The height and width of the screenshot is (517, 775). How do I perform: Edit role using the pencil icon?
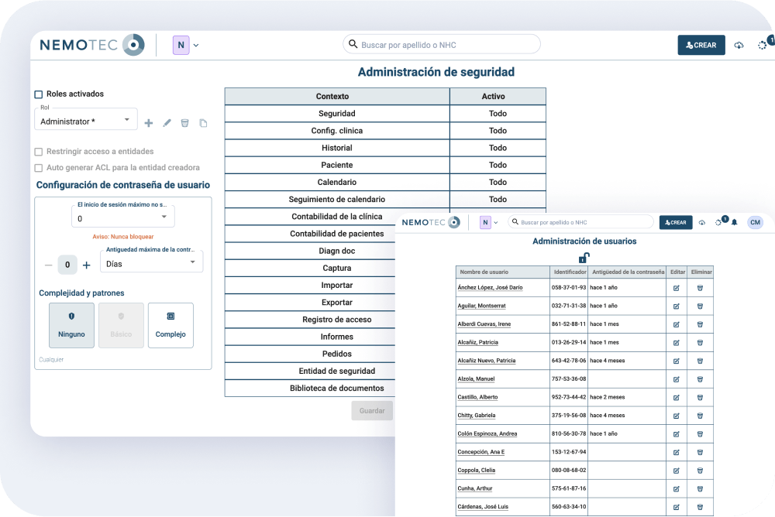(x=167, y=123)
